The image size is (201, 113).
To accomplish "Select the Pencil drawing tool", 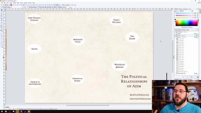I will tap(2, 20).
